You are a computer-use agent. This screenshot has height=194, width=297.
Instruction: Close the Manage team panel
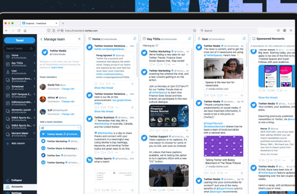coord(79,39)
